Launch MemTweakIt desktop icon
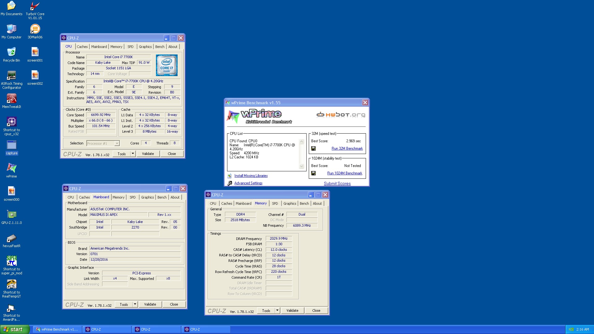The image size is (594, 334). (x=11, y=101)
